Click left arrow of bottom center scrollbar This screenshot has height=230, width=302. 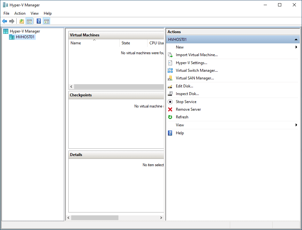68,218
